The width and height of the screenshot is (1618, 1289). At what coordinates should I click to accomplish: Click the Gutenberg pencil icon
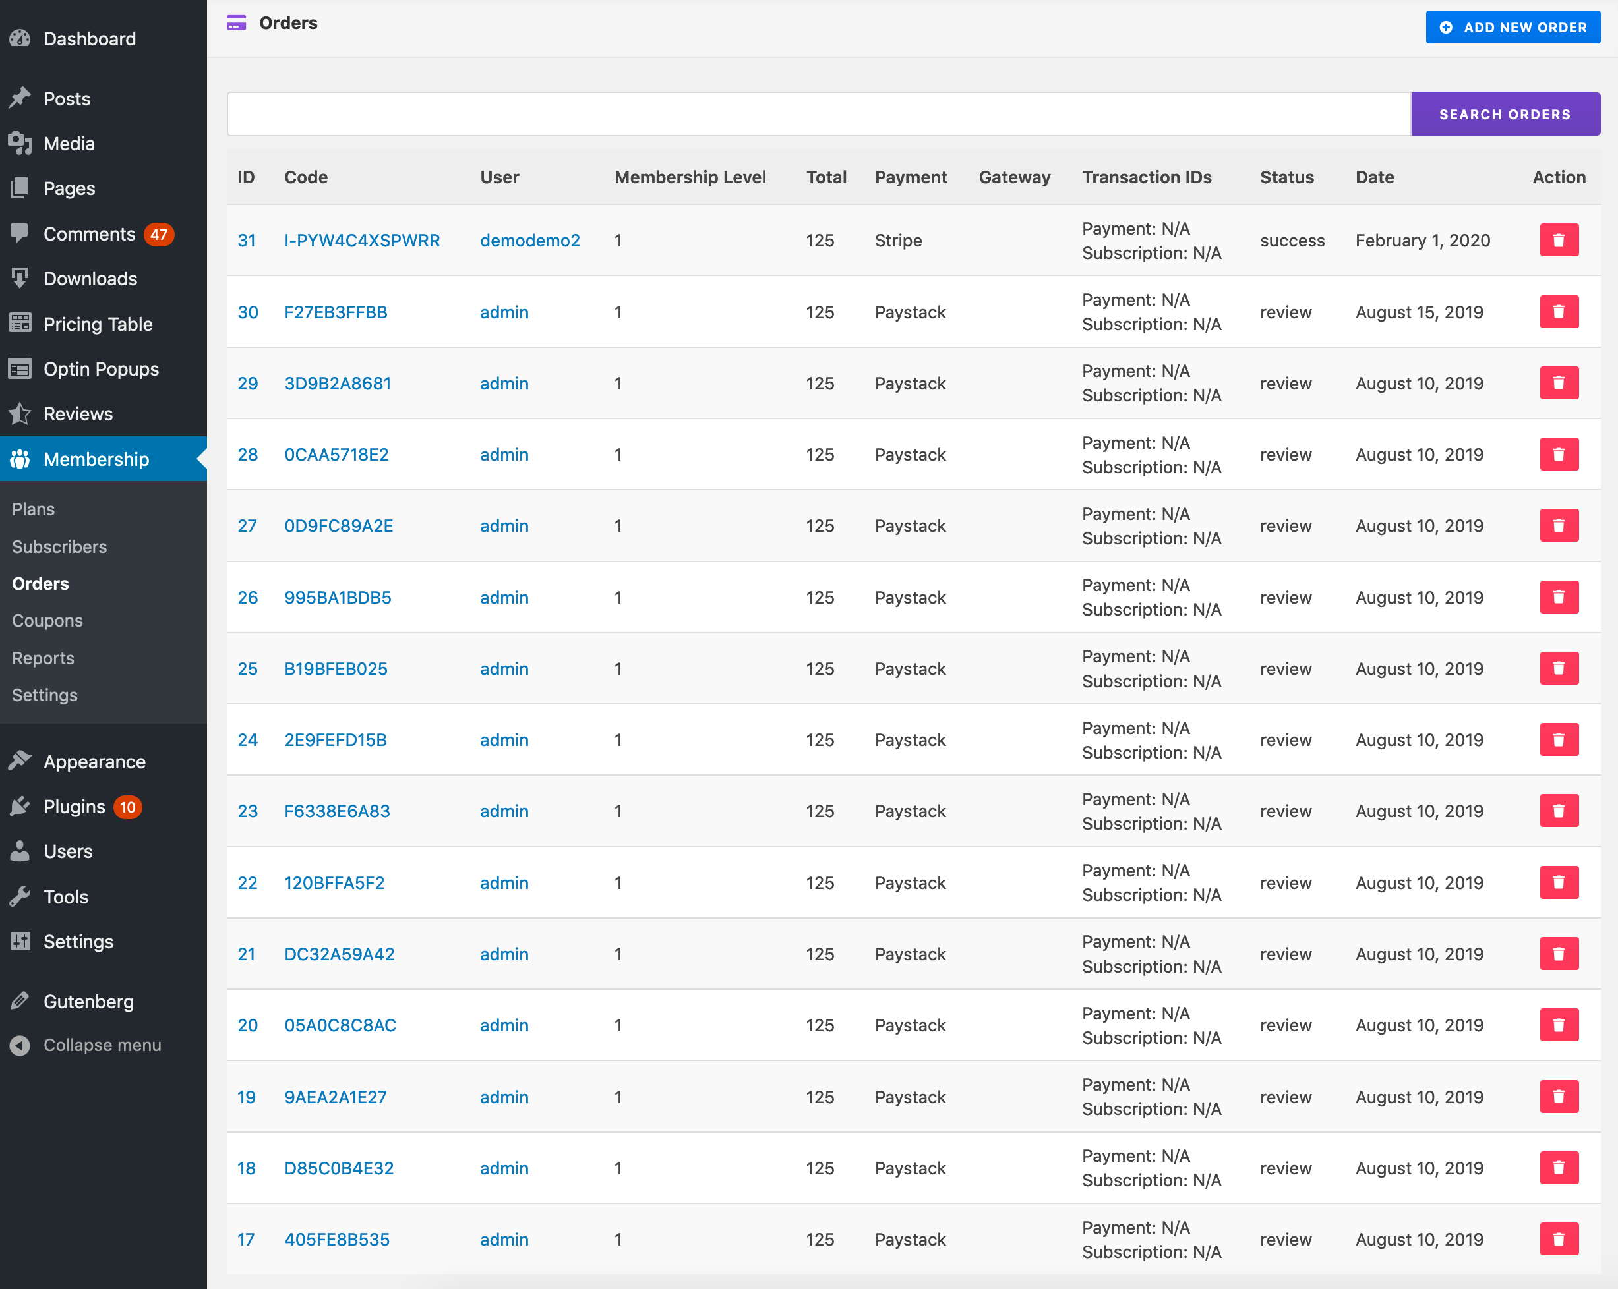pos(20,1001)
